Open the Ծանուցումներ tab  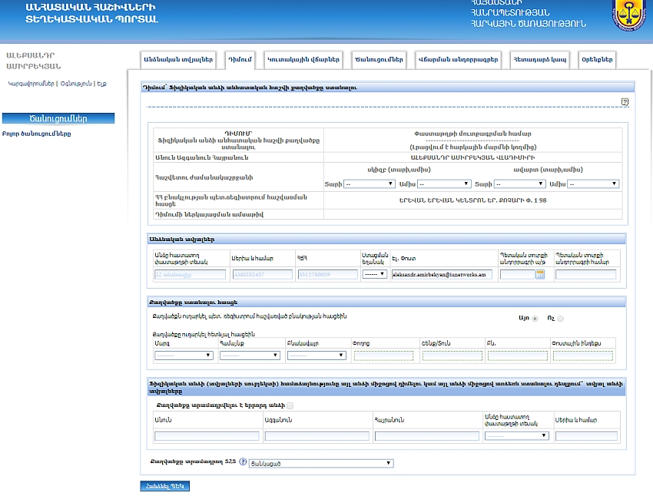(379, 59)
